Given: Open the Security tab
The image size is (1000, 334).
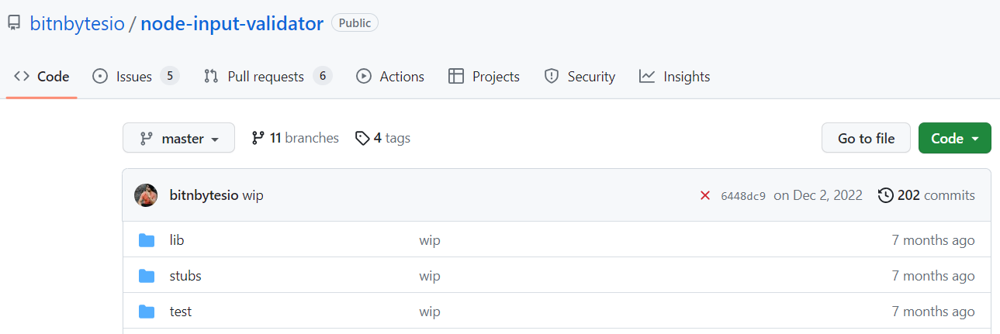Looking at the screenshot, I should (580, 77).
